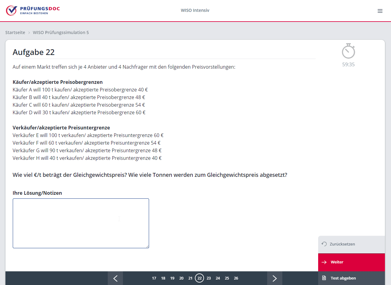Click the Weiter button
The image size is (391, 285).
pyautogui.click(x=352, y=262)
